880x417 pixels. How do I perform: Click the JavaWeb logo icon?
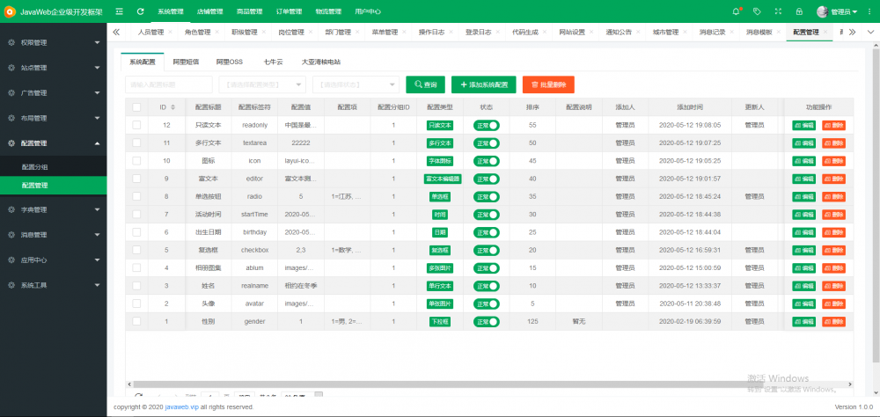click(10, 11)
